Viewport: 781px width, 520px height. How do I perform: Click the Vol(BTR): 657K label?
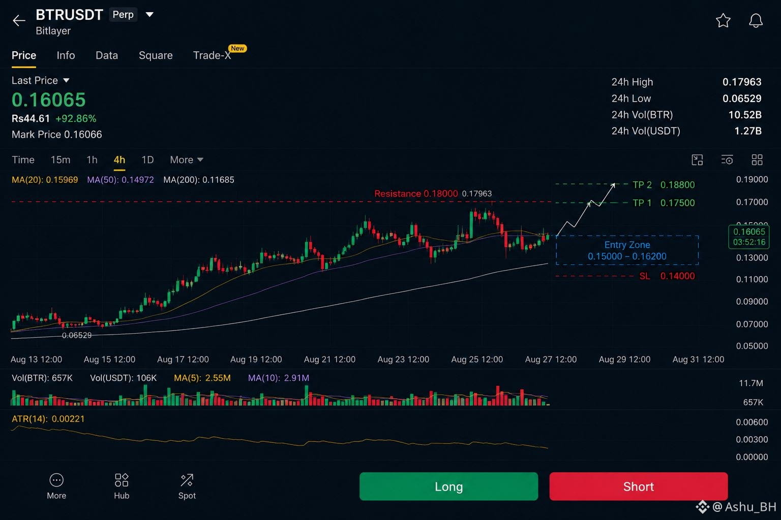pos(42,378)
